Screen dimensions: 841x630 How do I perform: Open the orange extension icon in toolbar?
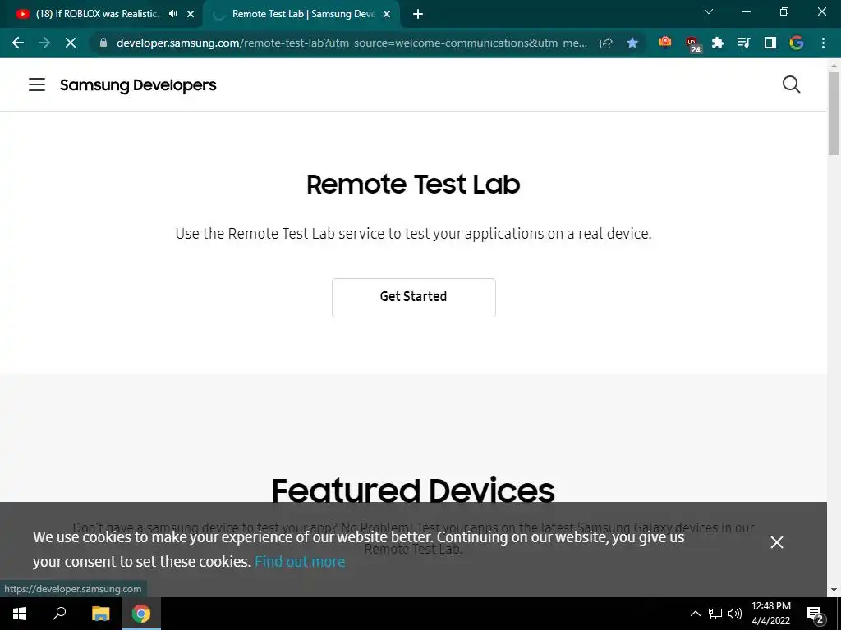(x=665, y=42)
